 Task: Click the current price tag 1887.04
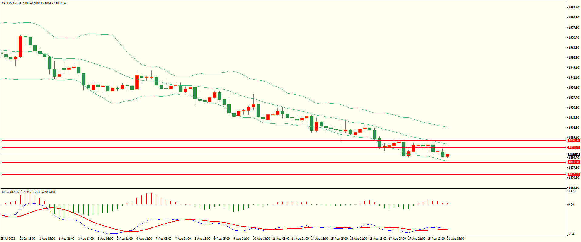click(x=574, y=154)
